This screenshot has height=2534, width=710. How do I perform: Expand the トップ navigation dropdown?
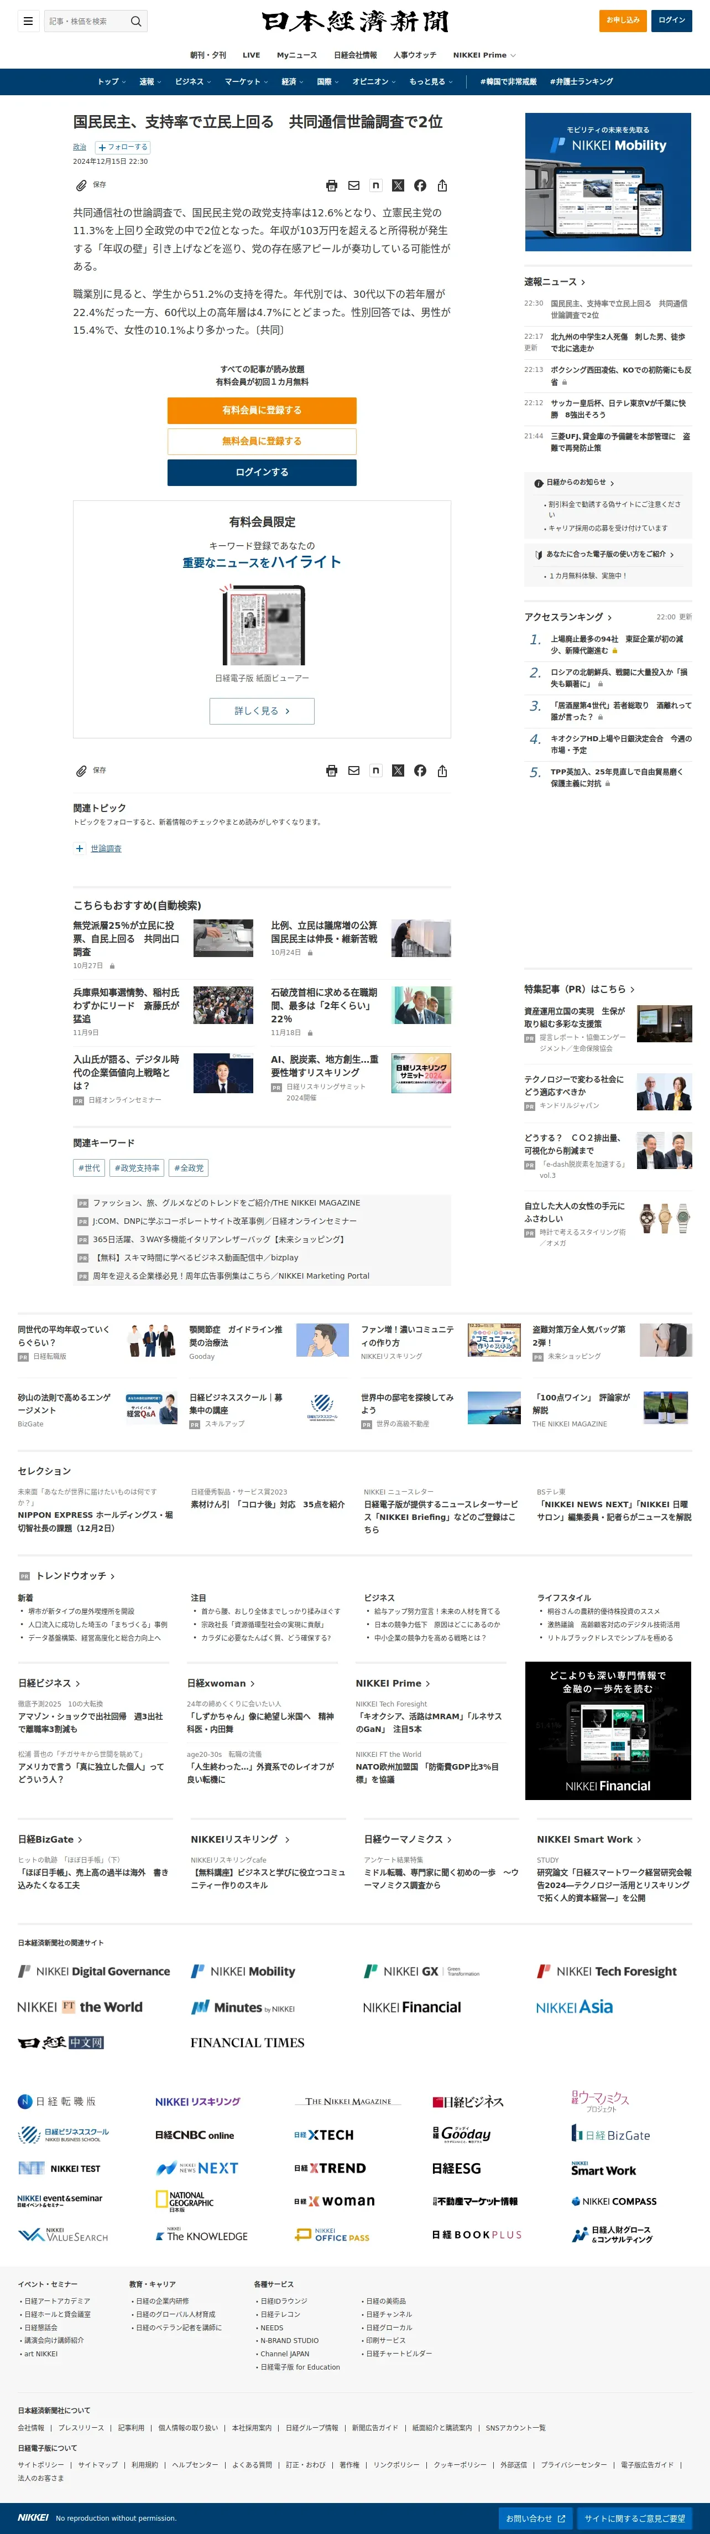(x=111, y=82)
